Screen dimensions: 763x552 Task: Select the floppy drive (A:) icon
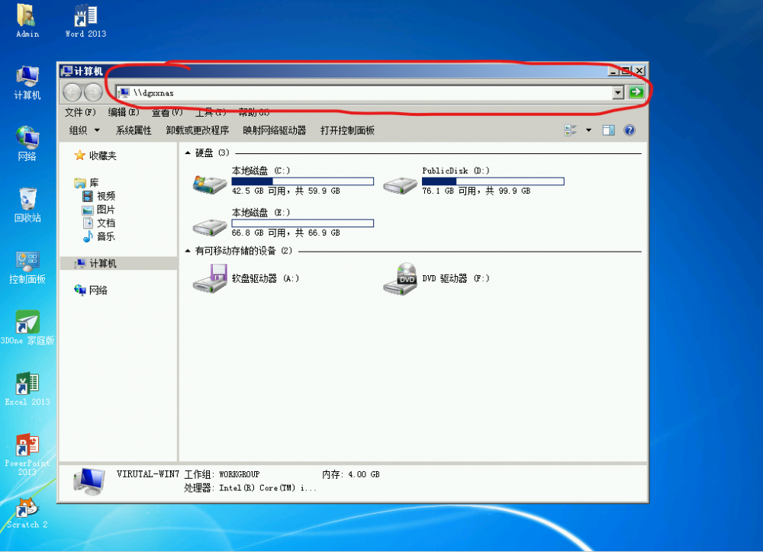tap(210, 279)
